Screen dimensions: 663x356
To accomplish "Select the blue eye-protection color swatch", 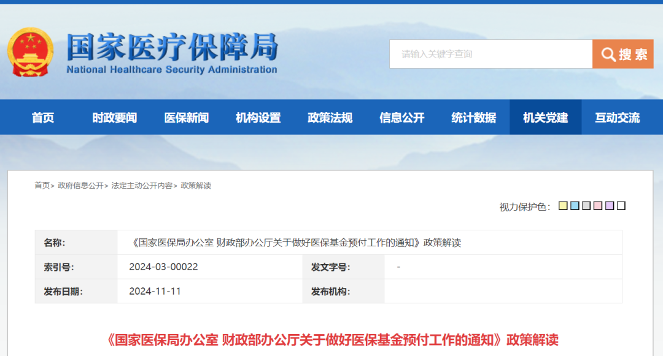I will click(x=575, y=206).
